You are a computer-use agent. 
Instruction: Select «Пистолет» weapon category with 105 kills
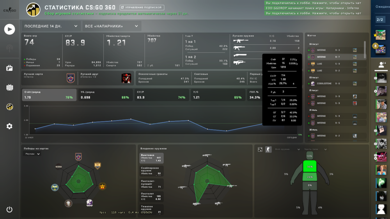point(151,196)
